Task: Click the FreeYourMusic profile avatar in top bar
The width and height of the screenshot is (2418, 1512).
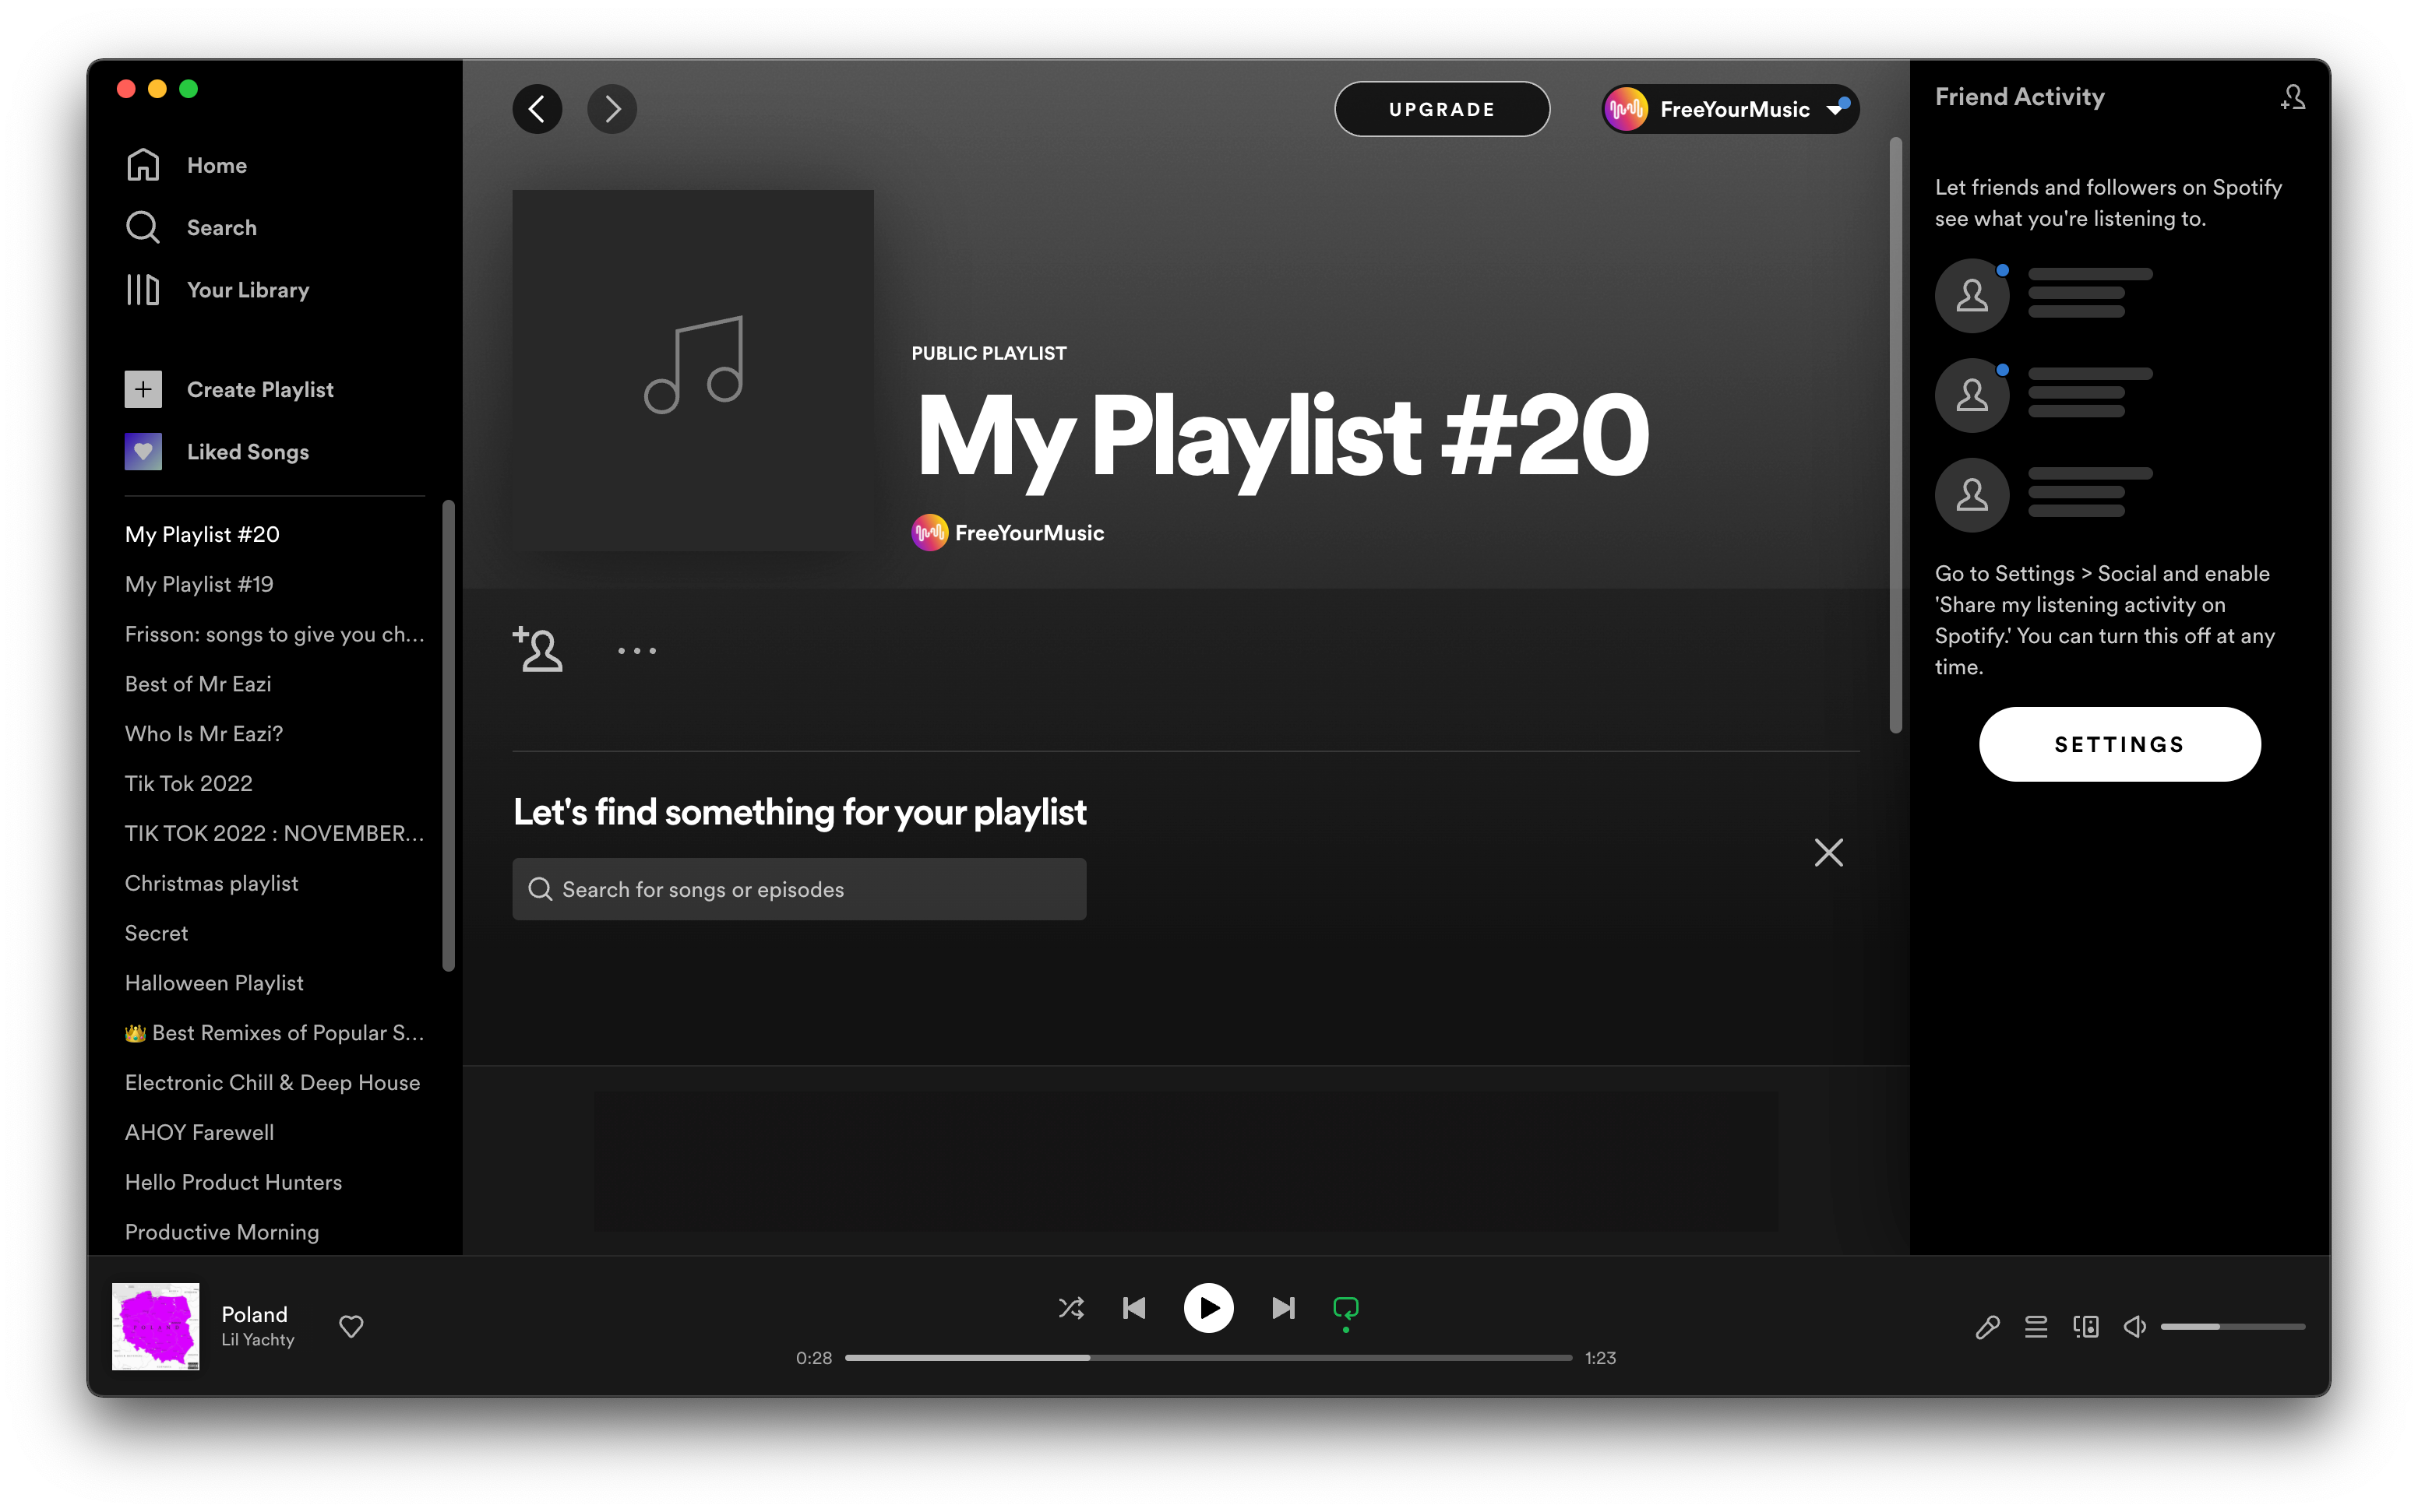Action: tap(1627, 109)
